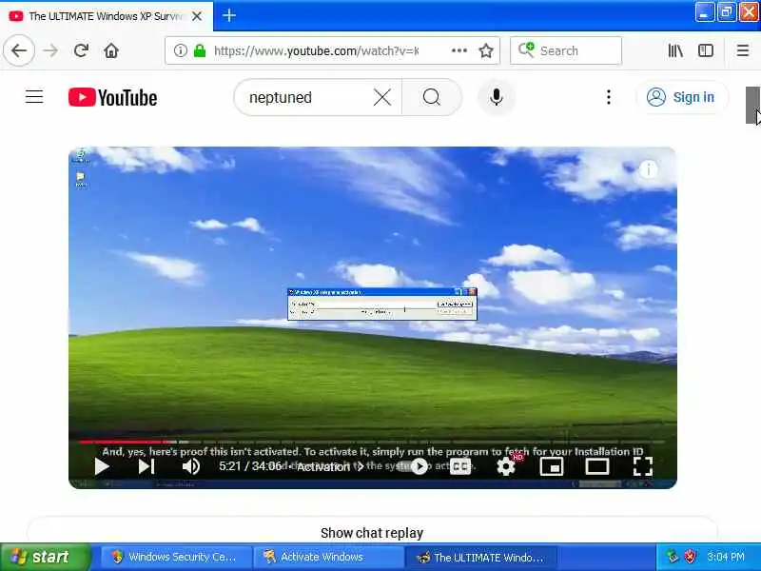Show site information via info icon
Image resolution: width=761 pixels, height=571 pixels.
(180, 50)
